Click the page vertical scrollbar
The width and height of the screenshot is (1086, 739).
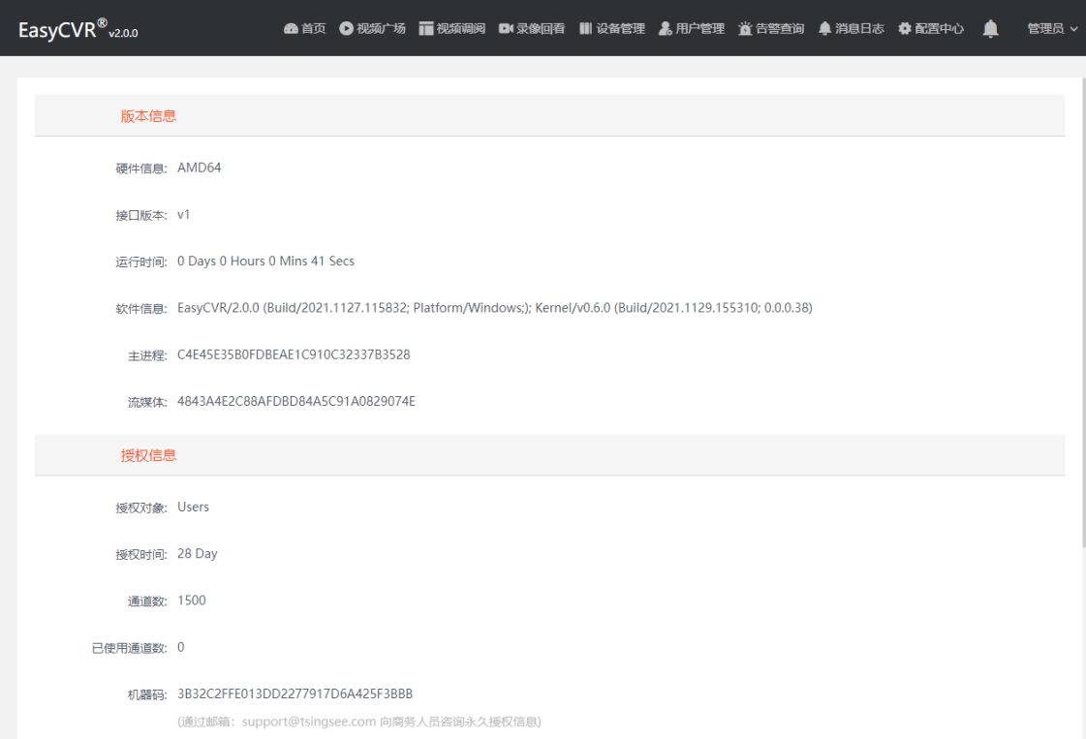point(1082,312)
